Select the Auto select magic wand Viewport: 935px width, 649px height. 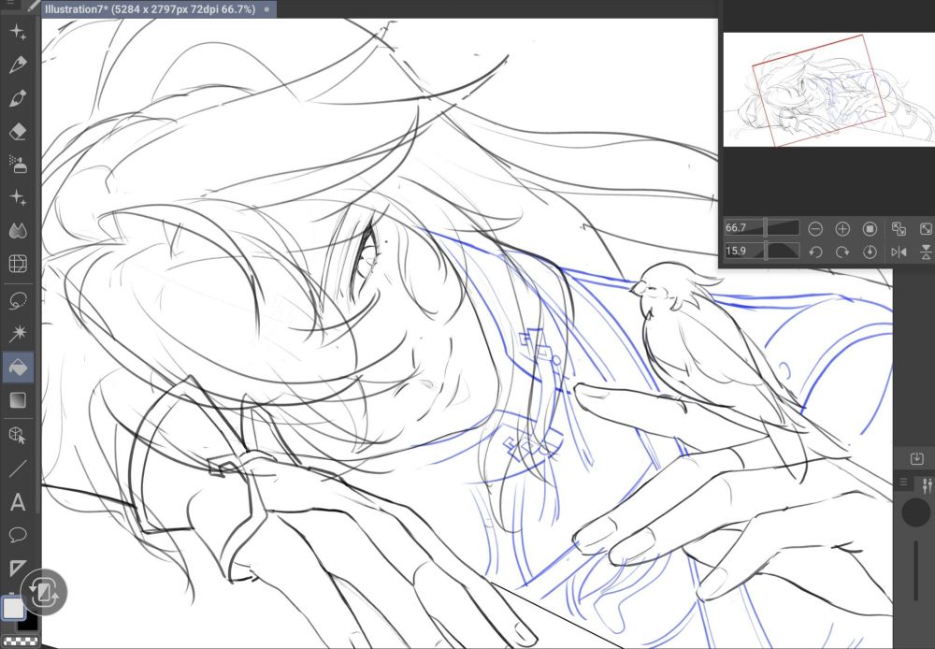[x=18, y=334]
